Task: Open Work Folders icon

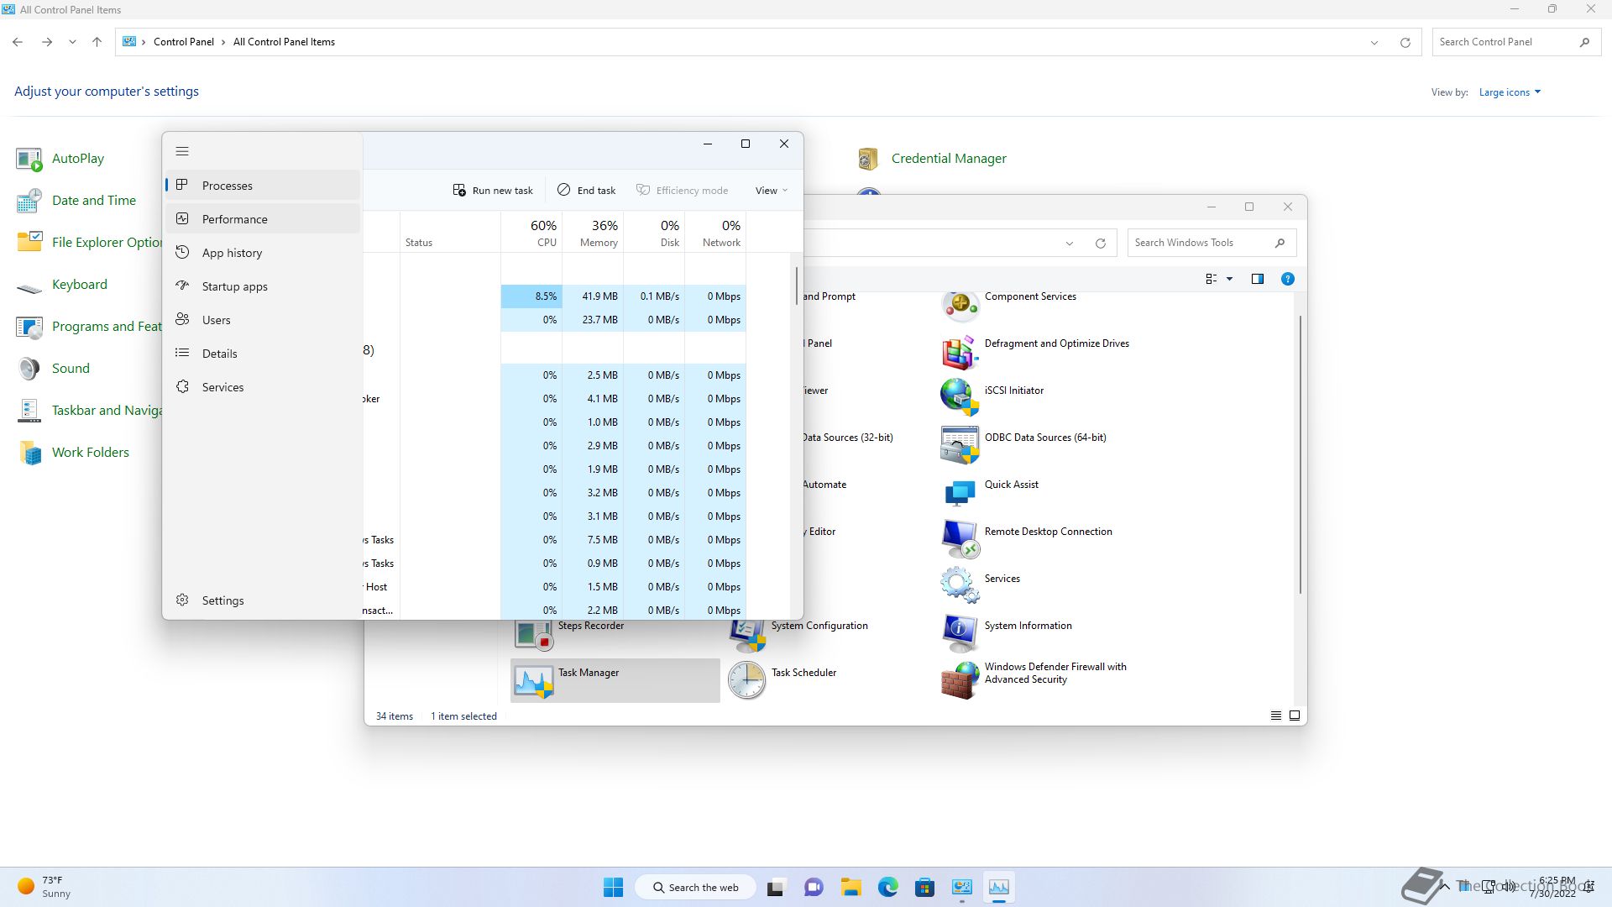Action: [x=73, y=453]
